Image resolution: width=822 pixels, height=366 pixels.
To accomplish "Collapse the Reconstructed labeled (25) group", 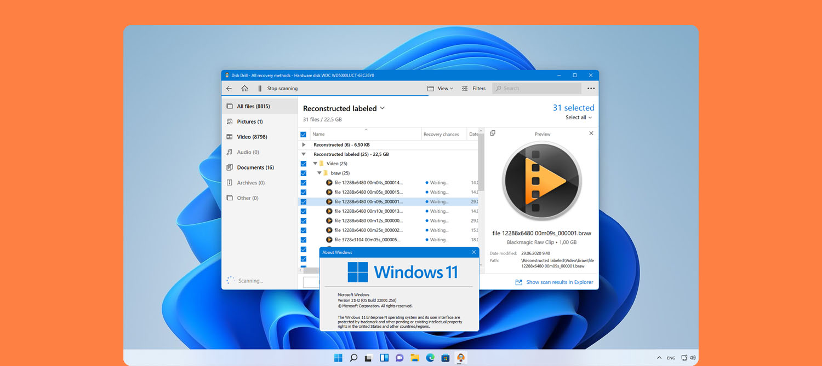I will 304,154.
